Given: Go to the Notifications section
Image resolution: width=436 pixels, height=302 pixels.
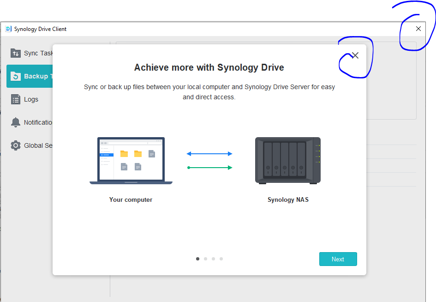Looking at the screenshot, I should click(x=30, y=122).
